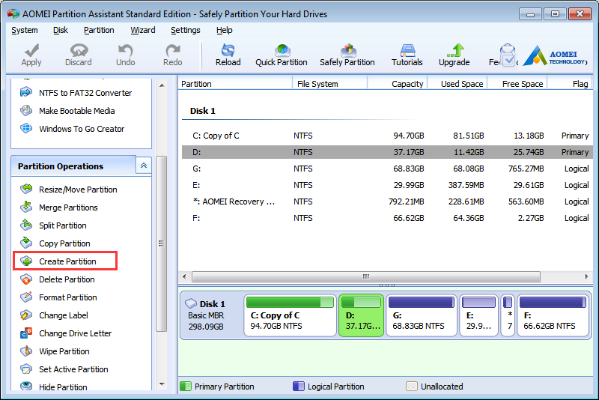Click the Wipe Partition icon

pyautogui.click(x=26, y=351)
